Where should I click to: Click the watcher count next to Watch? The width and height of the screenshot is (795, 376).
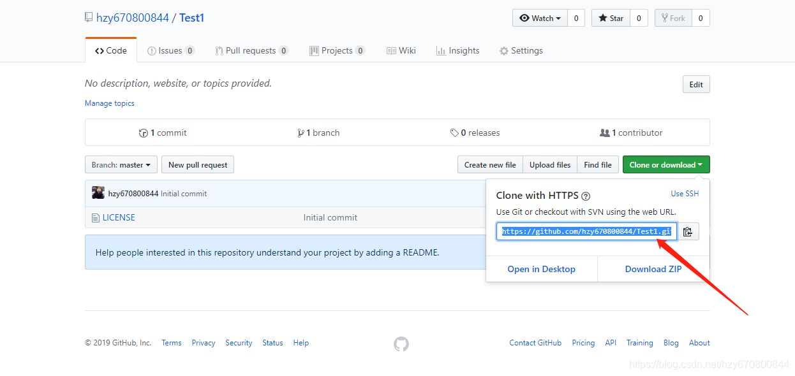(x=576, y=18)
